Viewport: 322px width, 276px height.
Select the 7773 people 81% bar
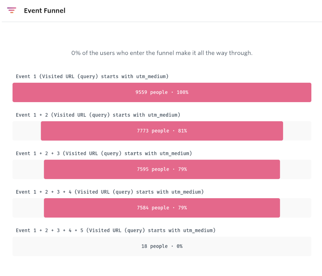(x=162, y=131)
